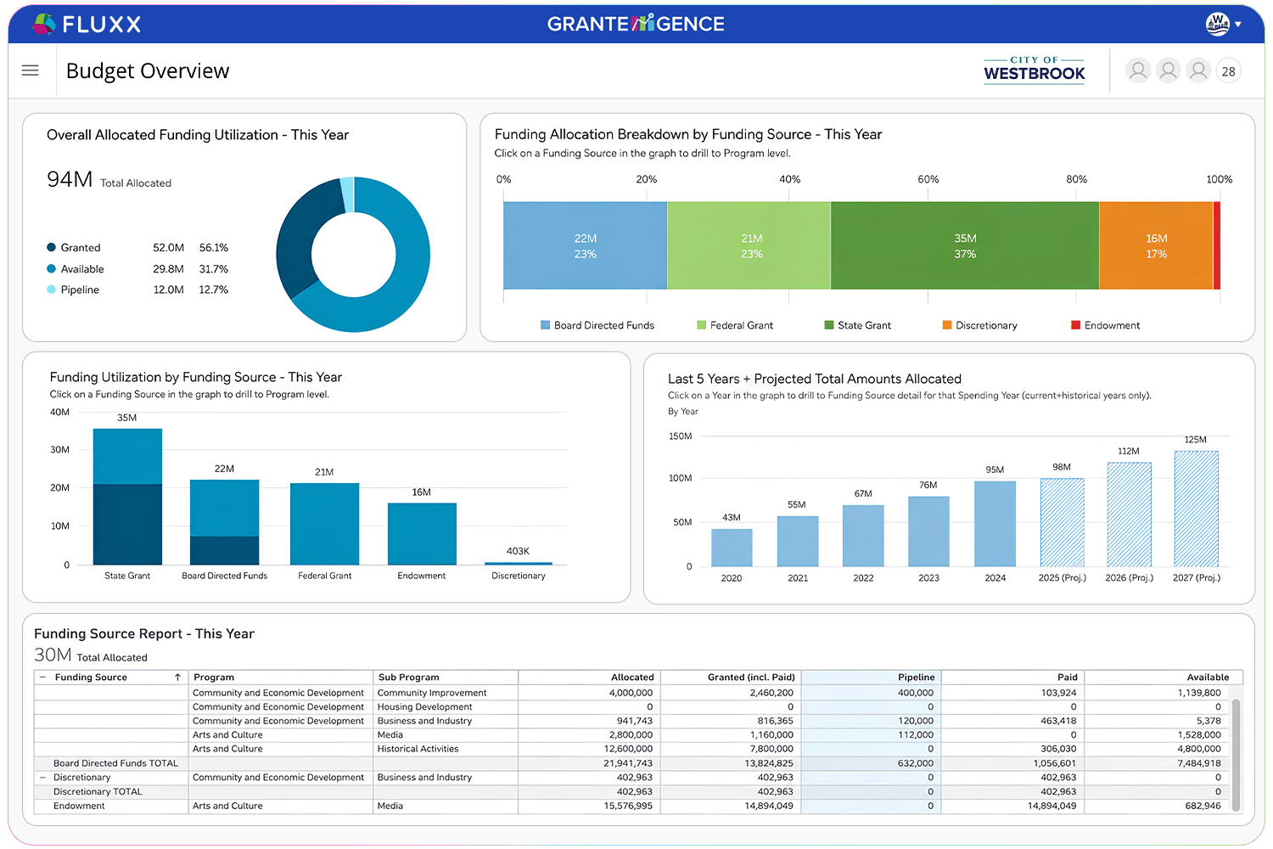Viewport: 1273px width, 849px height.
Task: Click the 2027 projected bar
Action: 1196,509
